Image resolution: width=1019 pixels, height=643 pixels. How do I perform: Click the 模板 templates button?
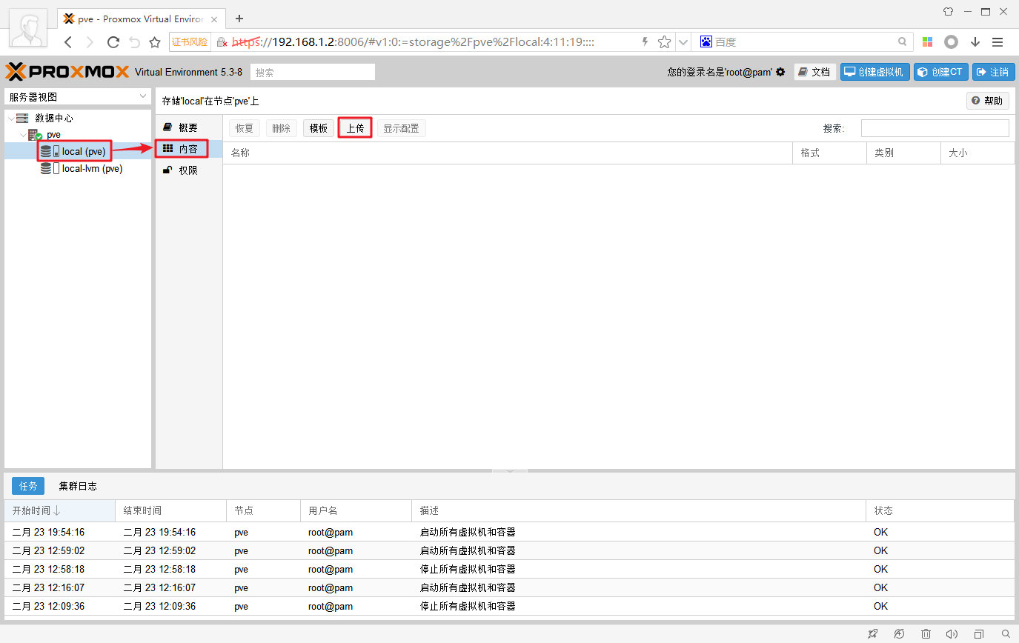click(x=319, y=128)
